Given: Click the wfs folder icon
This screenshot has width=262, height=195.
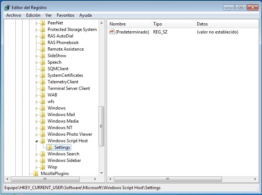Looking at the screenshot, I should click(43, 102).
